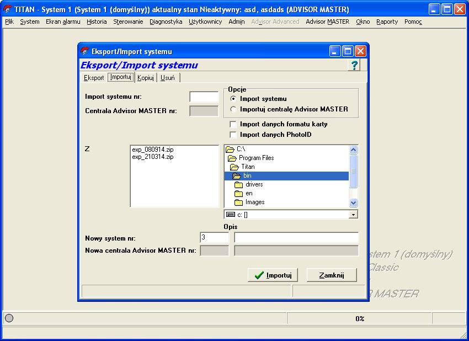This screenshot has width=469, height=341.
Task: Click the Titan folder icon
Action: tap(234, 167)
